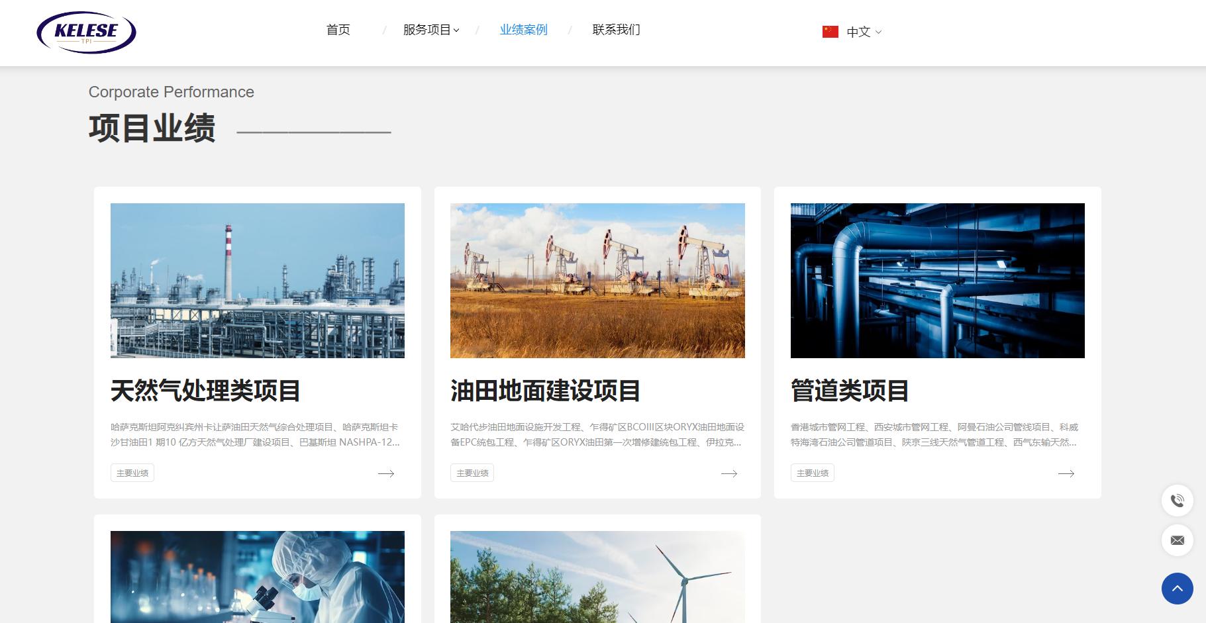Click arrow icon on 天然气处理类项目 card
Image resolution: width=1206 pixels, height=623 pixels.
click(x=386, y=473)
